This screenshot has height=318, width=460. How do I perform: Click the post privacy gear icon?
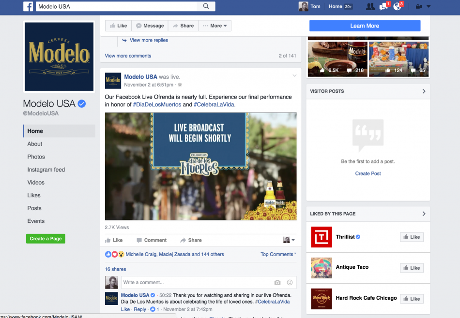point(180,85)
